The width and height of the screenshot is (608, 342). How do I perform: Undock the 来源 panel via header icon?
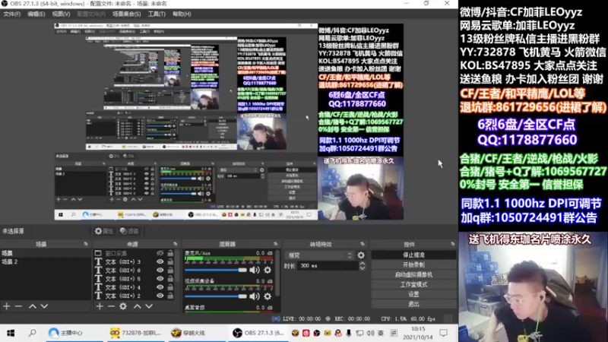(176, 244)
